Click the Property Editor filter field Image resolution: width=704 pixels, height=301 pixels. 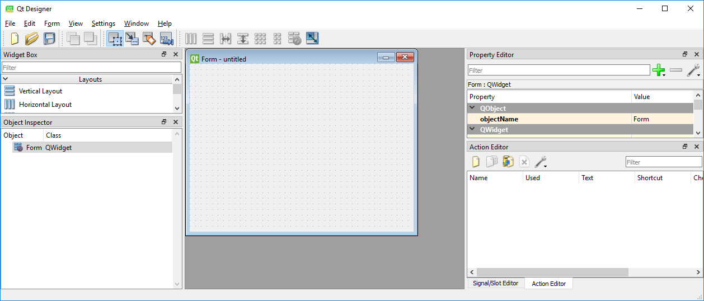(x=558, y=70)
